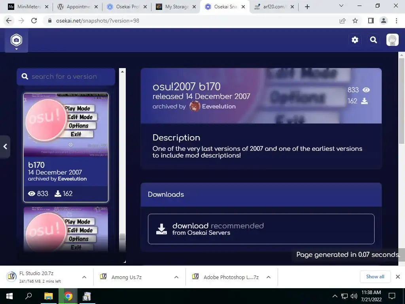
Task: Show hidden system tray icons
Action: click(x=335, y=296)
